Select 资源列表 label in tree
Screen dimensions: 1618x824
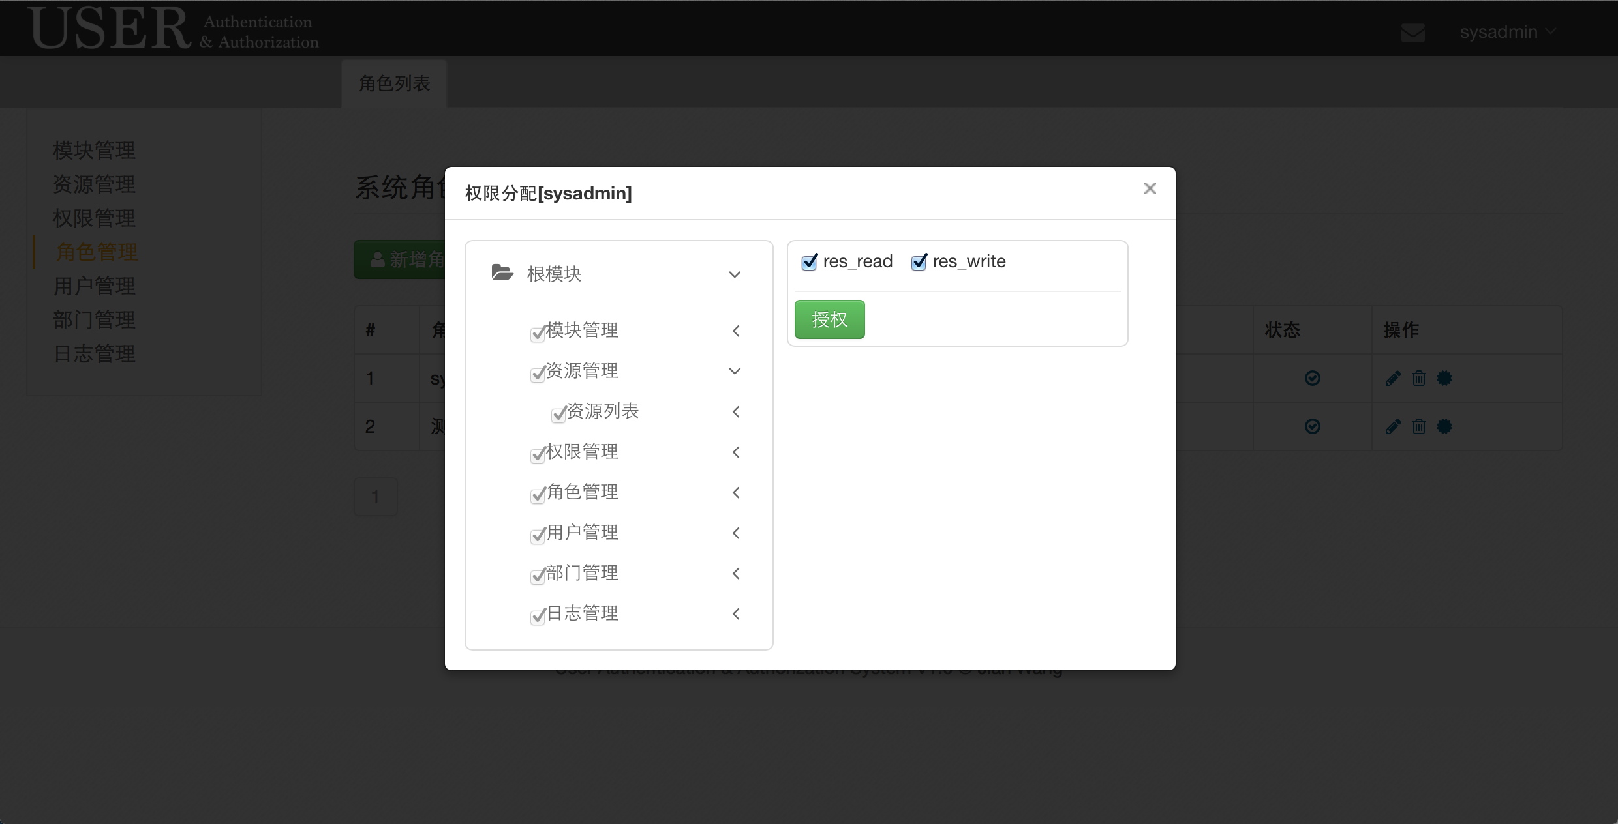602,411
